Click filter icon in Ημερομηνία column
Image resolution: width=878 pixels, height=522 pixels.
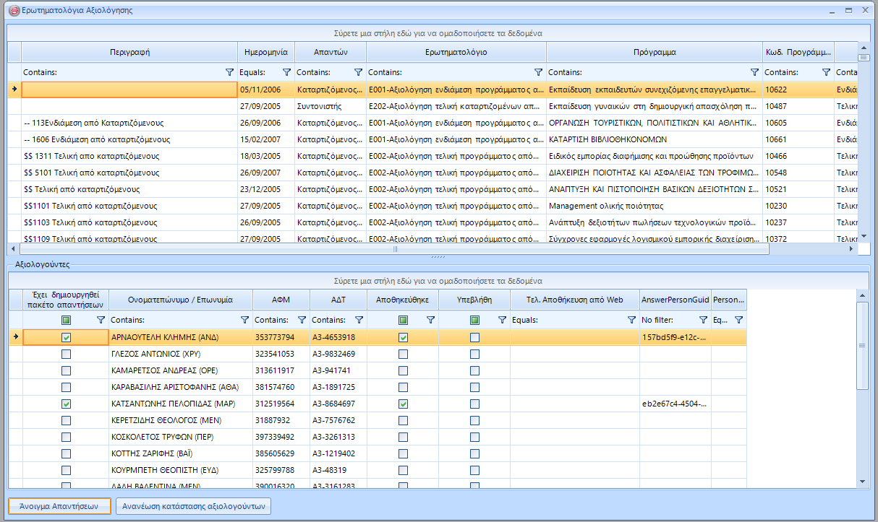(286, 72)
